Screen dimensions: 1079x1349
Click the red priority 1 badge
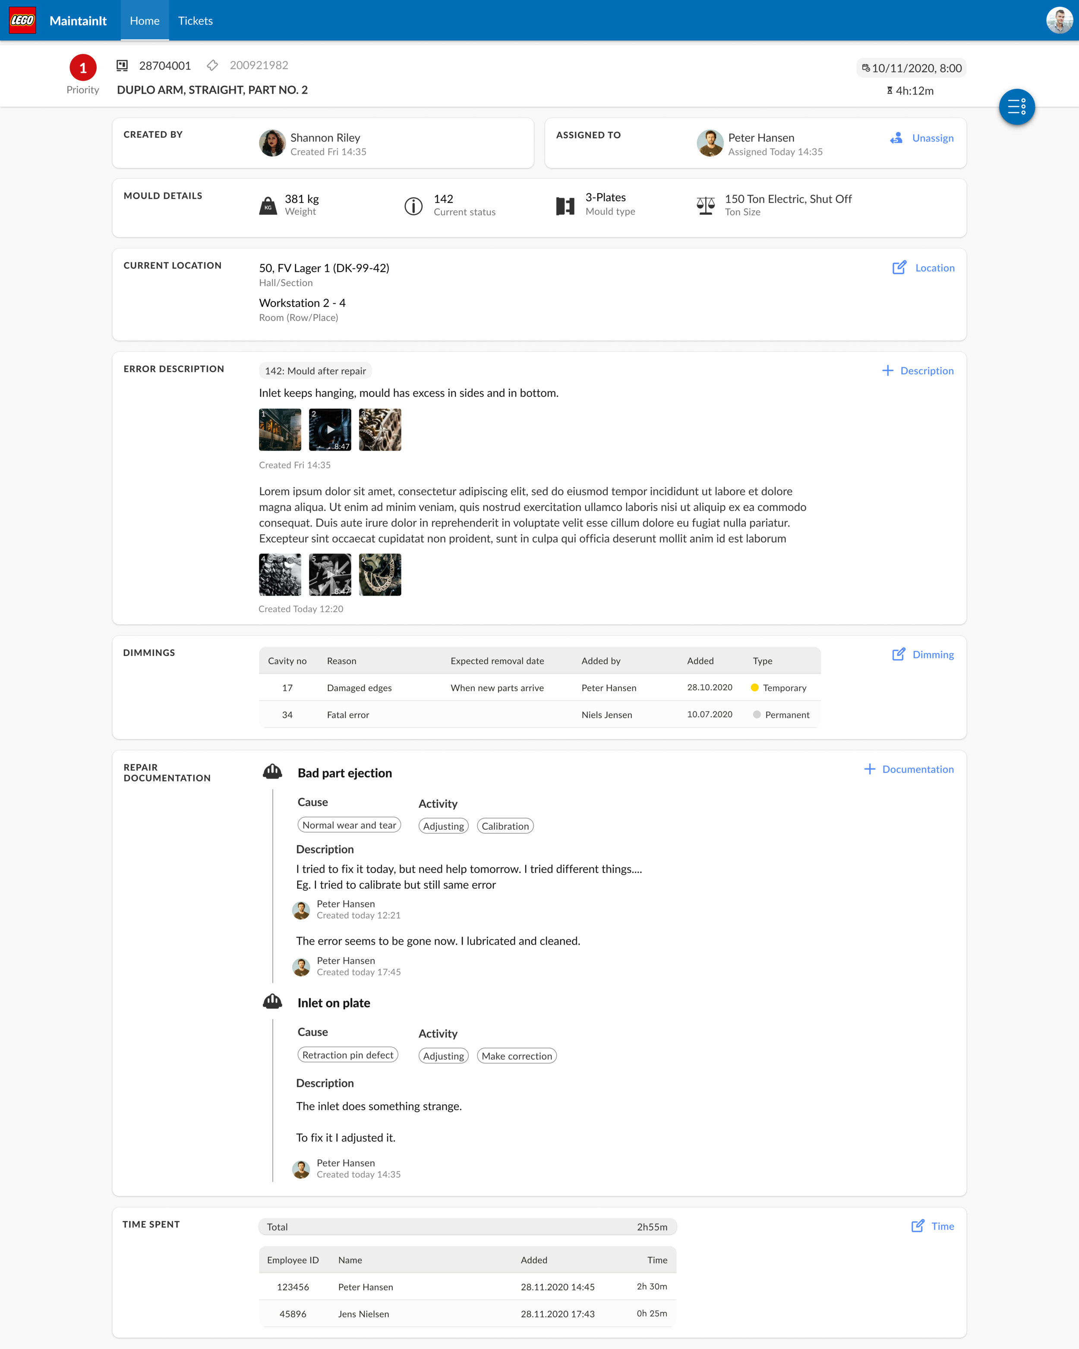point(82,68)
